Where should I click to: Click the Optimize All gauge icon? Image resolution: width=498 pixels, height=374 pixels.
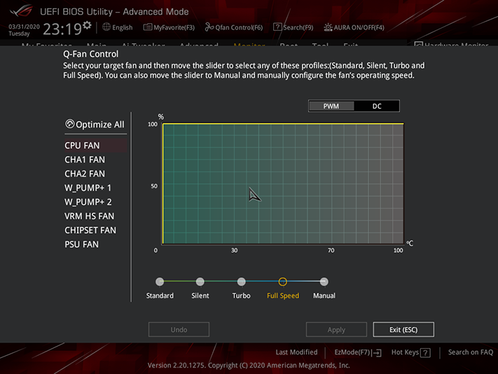tap(69, 123)
